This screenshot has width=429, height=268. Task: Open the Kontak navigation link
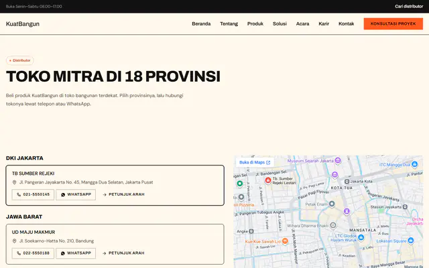[x=346, y=24]
